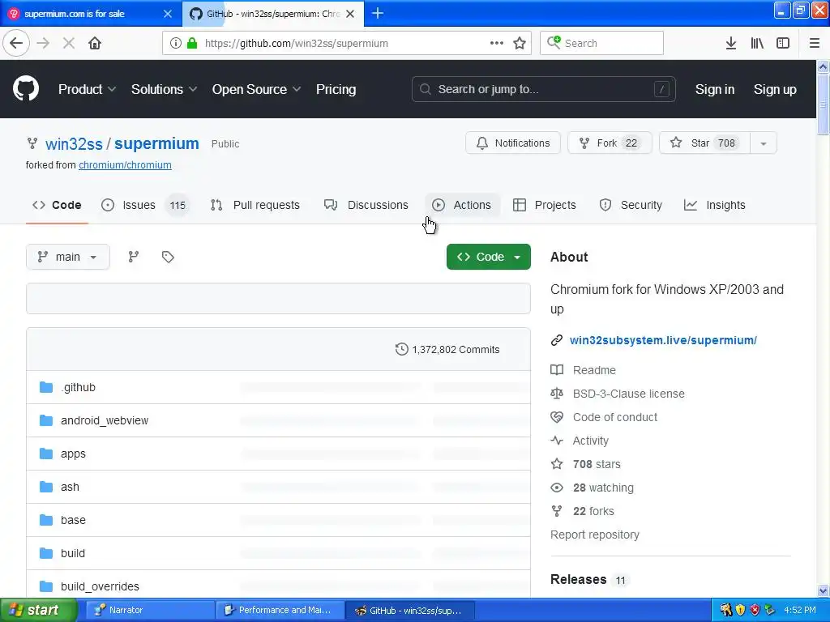Image resolution: width=830 pixels, height=622 pixels.
Task: Open a new browser tab with plus
Action: click(378, 13)
